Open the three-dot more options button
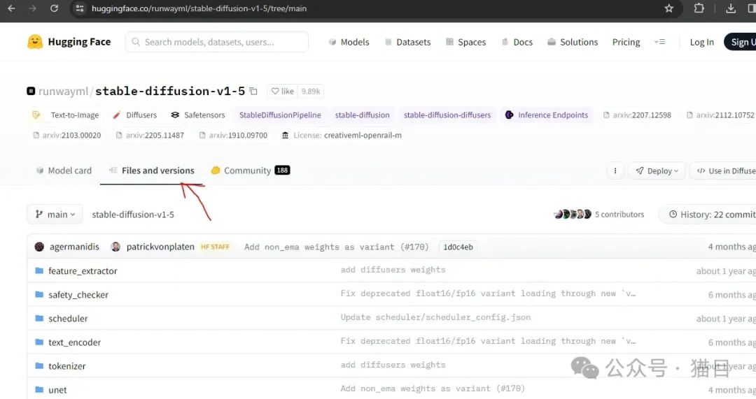The image size is (756, 399). tap(615, 171)
